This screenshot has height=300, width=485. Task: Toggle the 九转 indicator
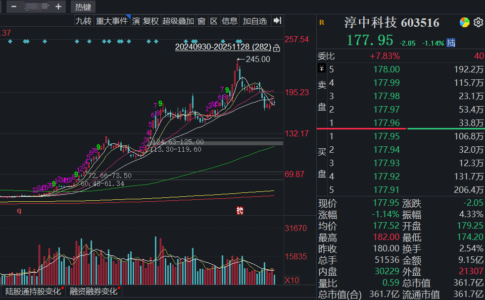click(84, 21)
